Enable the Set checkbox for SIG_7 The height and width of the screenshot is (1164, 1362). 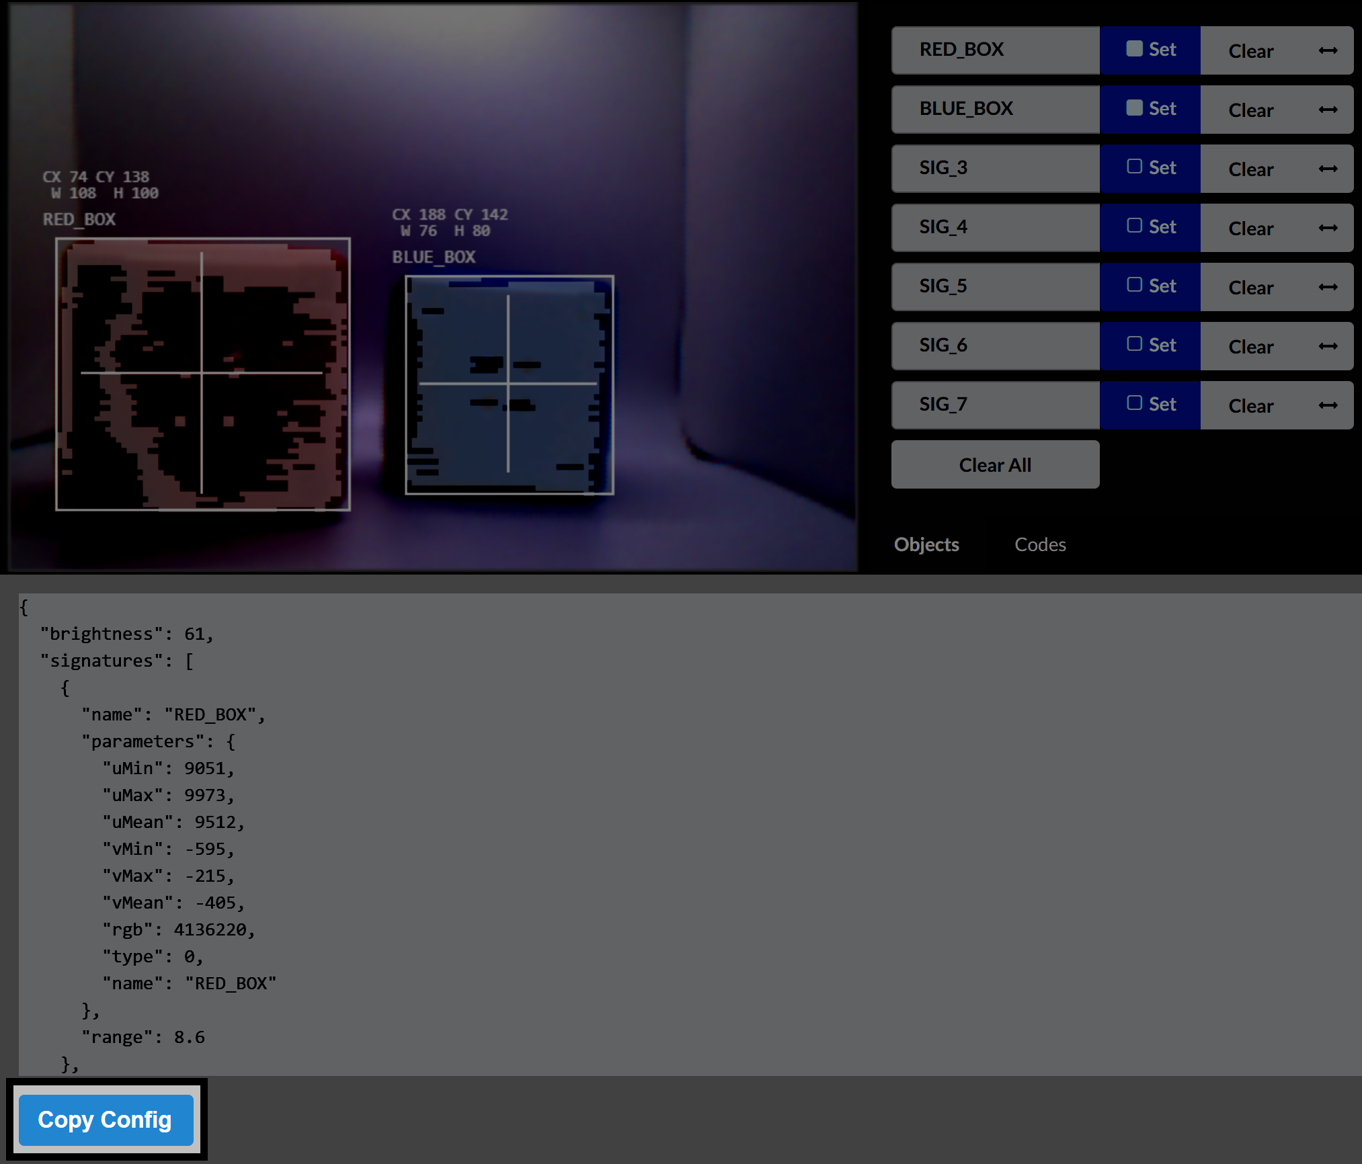1135,403
